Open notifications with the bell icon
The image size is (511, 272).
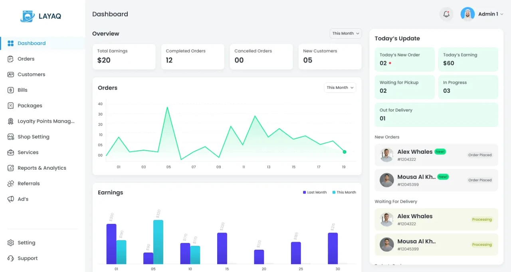tap(446, 14)
